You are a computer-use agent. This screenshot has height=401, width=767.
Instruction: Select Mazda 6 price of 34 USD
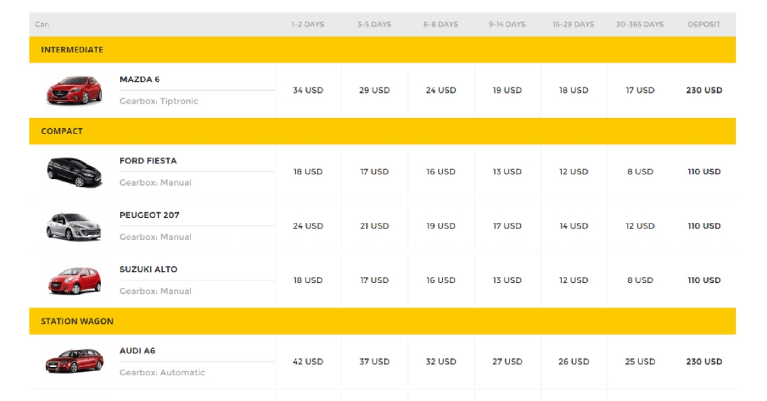click(x=307, y=91)
